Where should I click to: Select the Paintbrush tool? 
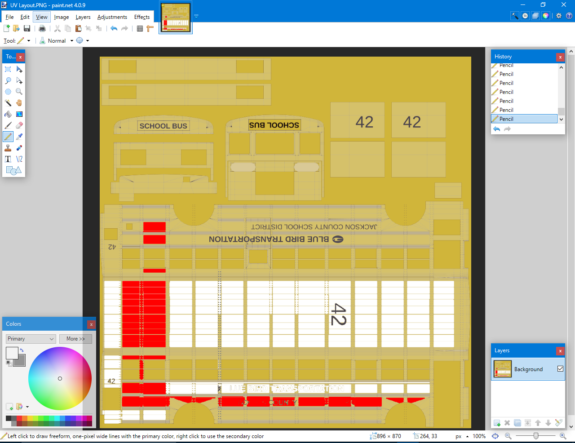coord(8,125)
